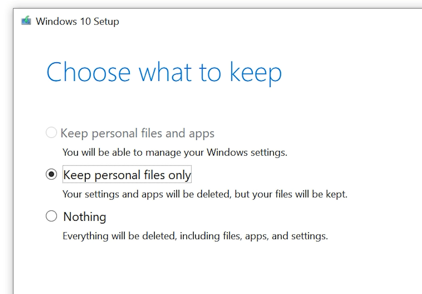This screenshot has width=422, height=294.
Task: Choose the greyed Keep personal files and apps radio
Action: 51,132
